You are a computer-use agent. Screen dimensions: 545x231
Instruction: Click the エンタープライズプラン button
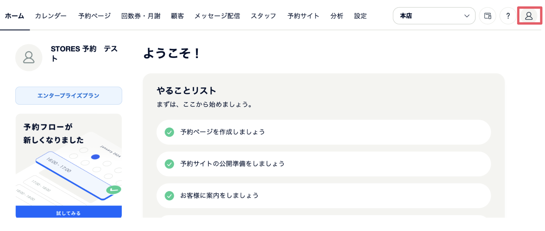(69, 96)
